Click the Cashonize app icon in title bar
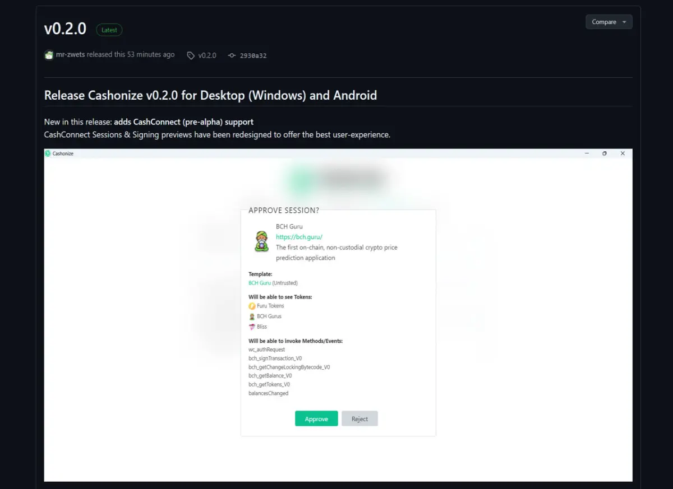This screenshot has width=673, height=489. (48, 153)
